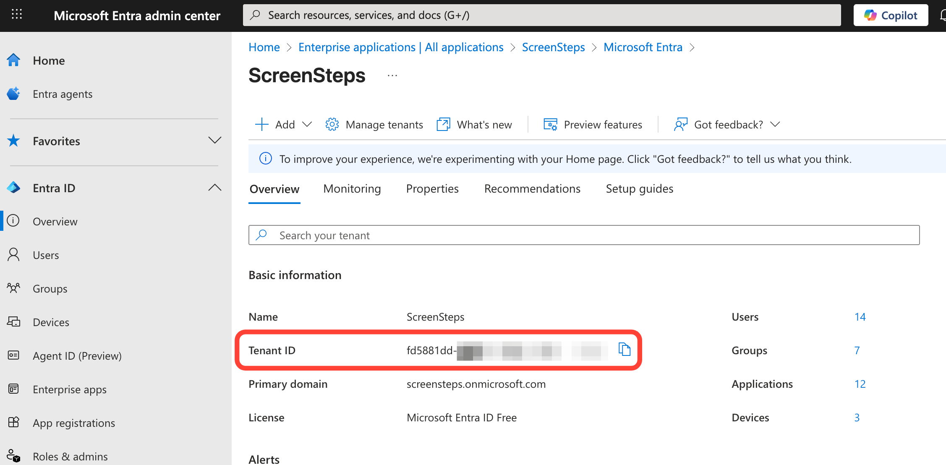Switch to the Recommendations tab

(532, 189)
